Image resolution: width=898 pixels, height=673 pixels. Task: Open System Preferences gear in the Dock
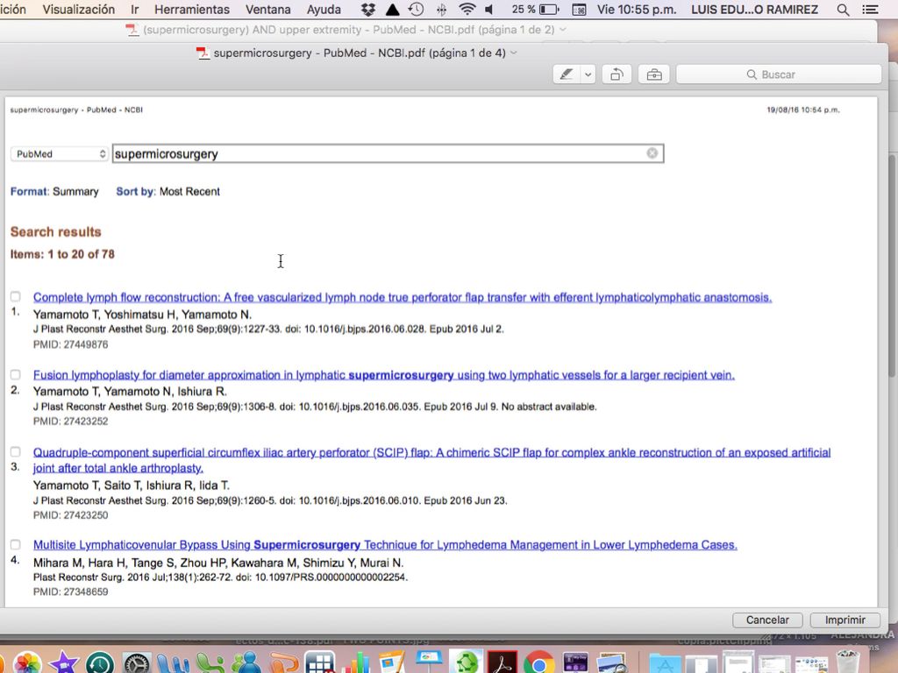click(138, 662)
